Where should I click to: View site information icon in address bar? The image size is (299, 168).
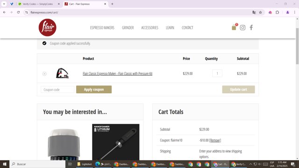(27, 13)
